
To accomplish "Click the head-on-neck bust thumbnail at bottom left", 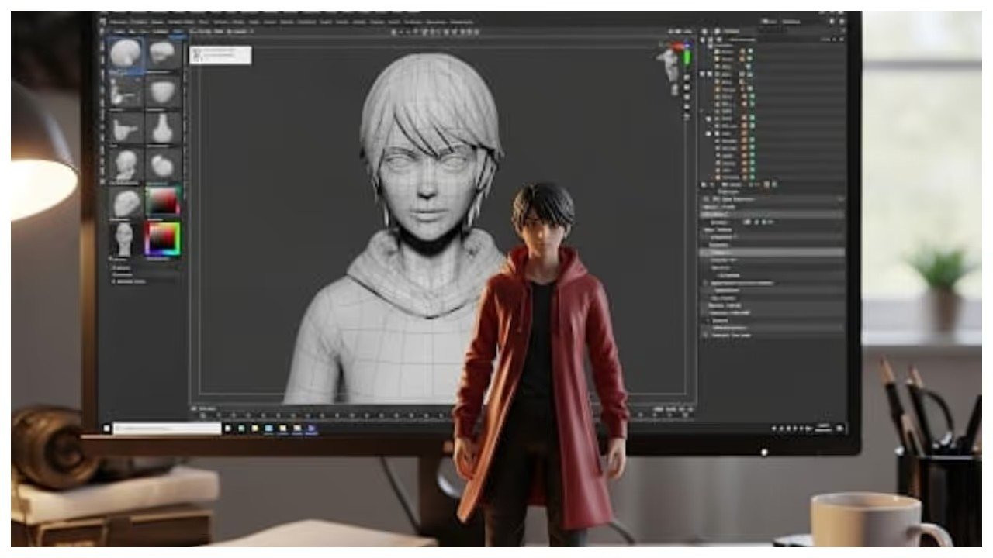I will click(x=124, y=238).
